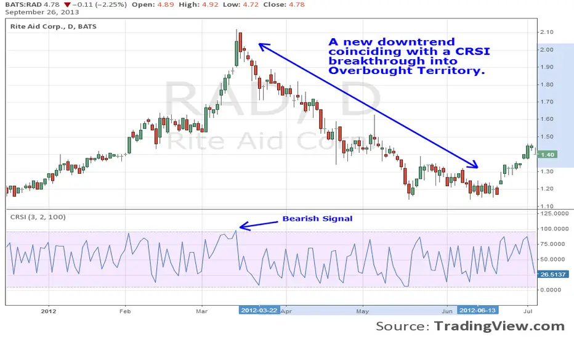The image size is (574, 339).
Task: Click the BATS:RAD ticker symbol header
Action: 22,4
